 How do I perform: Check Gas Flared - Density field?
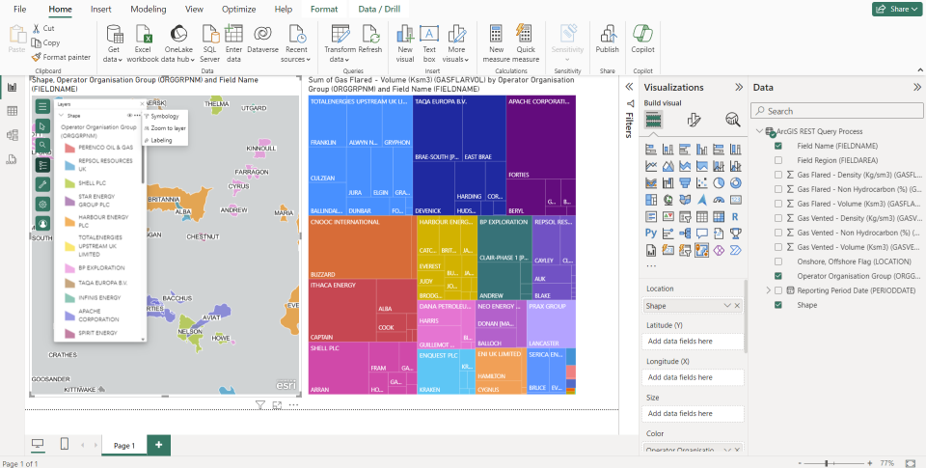click(x=778, y=175)
